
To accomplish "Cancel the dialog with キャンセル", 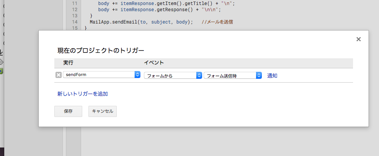I will pos(102,111).
